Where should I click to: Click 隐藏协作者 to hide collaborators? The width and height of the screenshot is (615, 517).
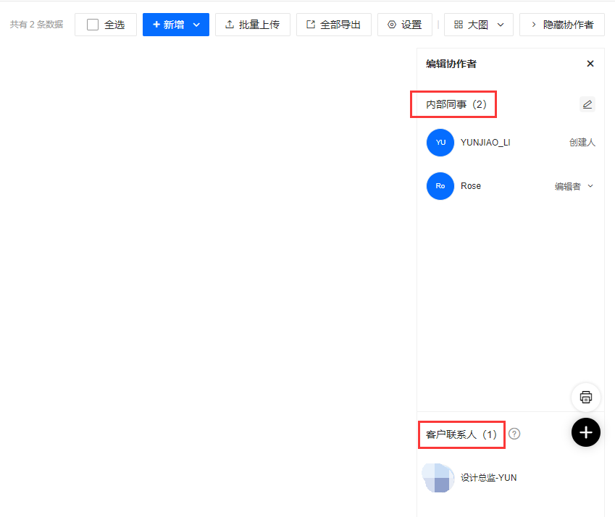point(561,25)
